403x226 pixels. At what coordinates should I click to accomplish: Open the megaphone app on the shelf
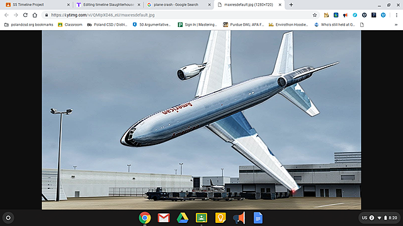(239, 218)
